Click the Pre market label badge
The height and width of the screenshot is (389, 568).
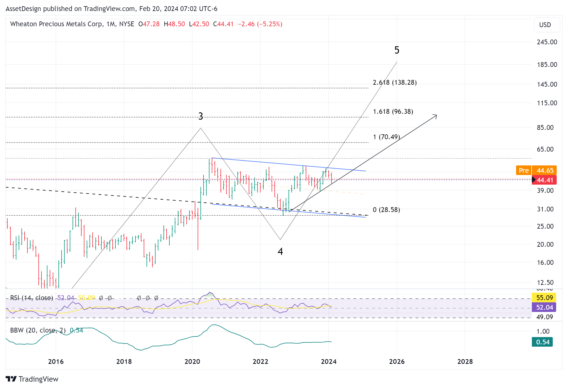[x=524, y=170]
